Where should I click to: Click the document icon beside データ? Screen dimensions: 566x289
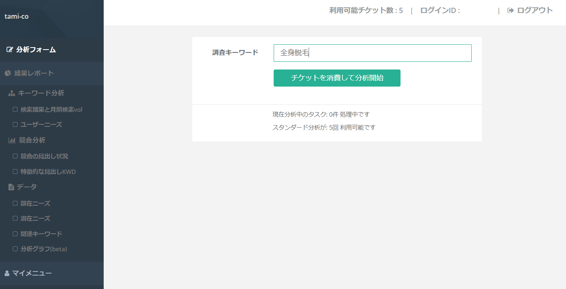point(11,187)
